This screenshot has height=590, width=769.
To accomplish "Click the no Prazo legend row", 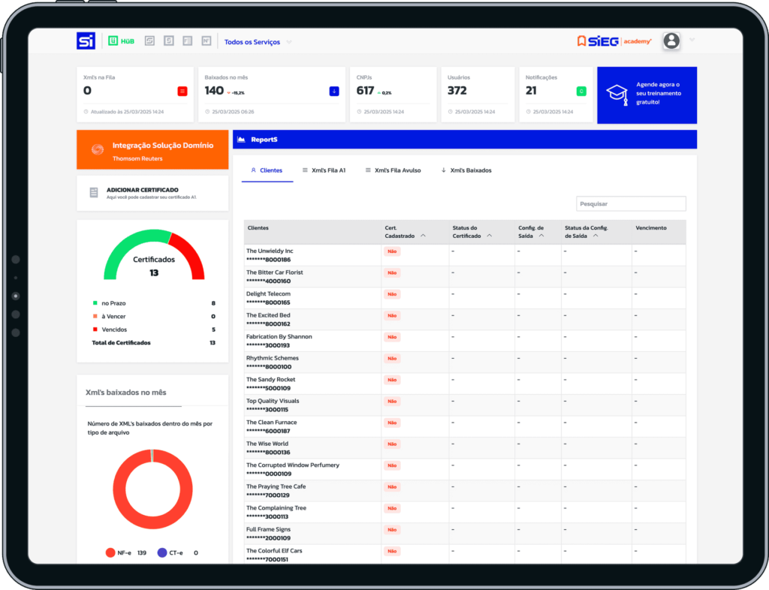I will [154, 303].
